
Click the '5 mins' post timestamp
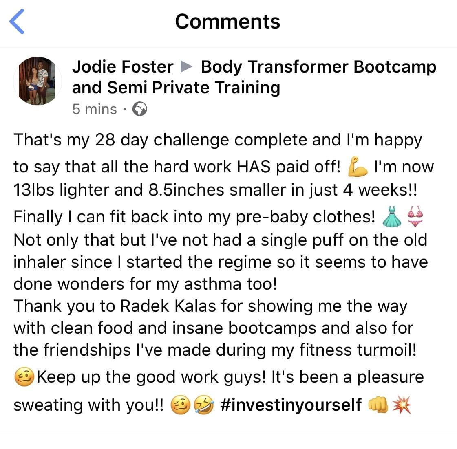(x=95, y=109)
